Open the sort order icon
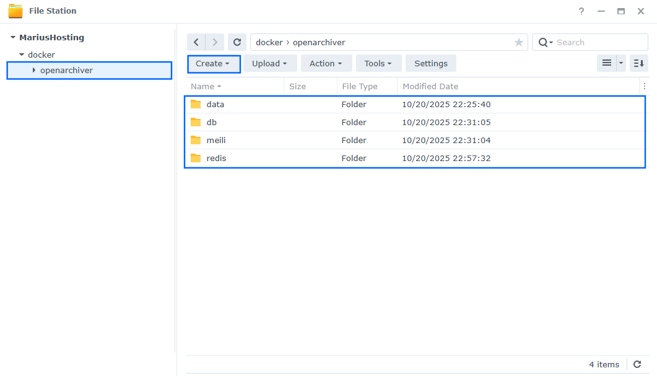Screen dimensions: 657x376 tap(639, 63)
